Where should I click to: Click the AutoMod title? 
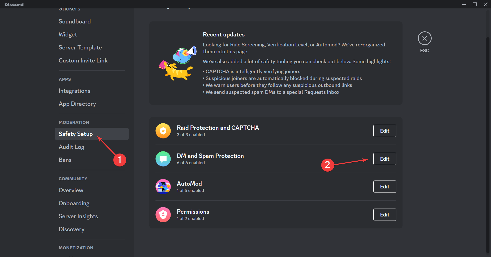189,184
